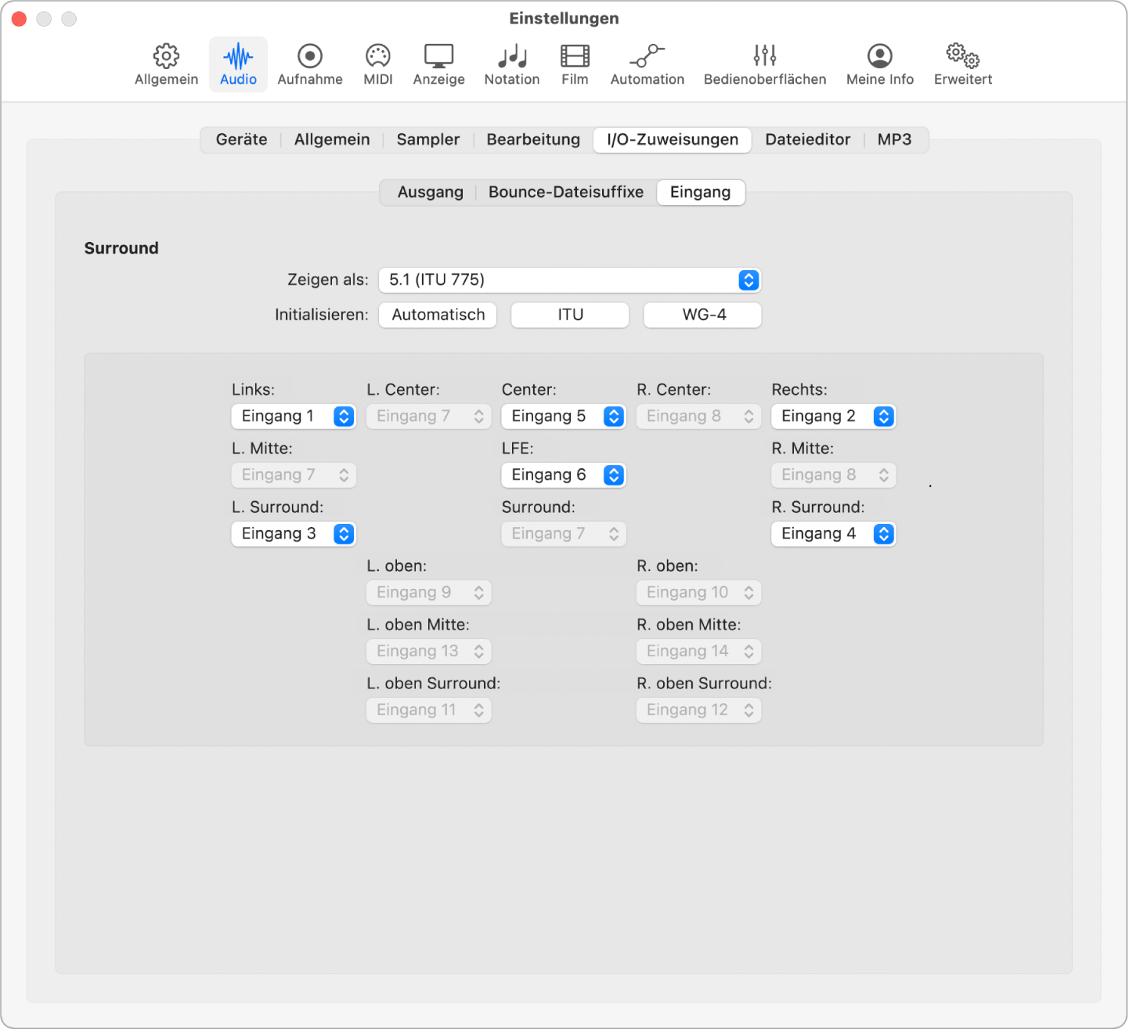This screenshot has height=1029, width=1129.
Task: Click the L. oben Surround dropdown
Action: coord(429,709)
